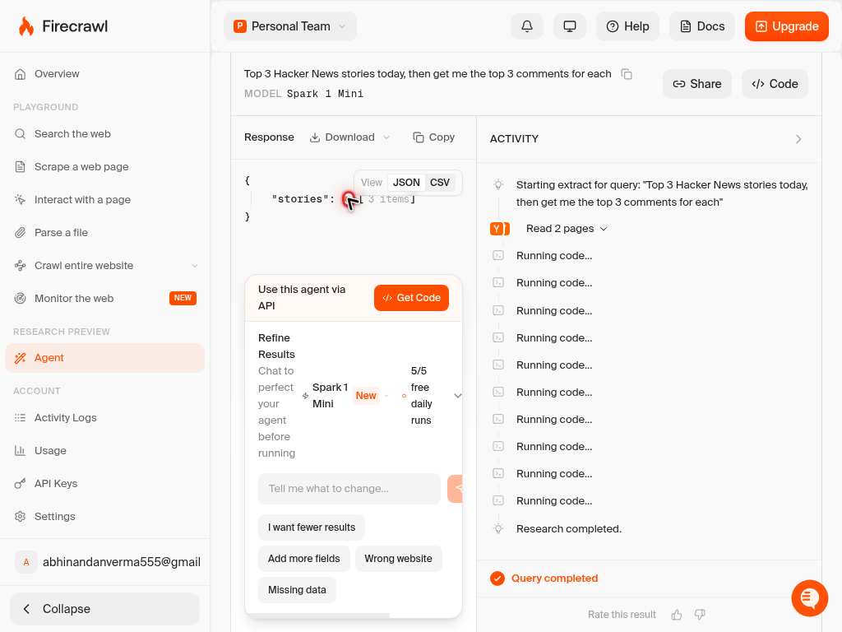Go to Overview in sidebar
The height and width of the screenshot is (632, 842).
click(x=104, y=73)
